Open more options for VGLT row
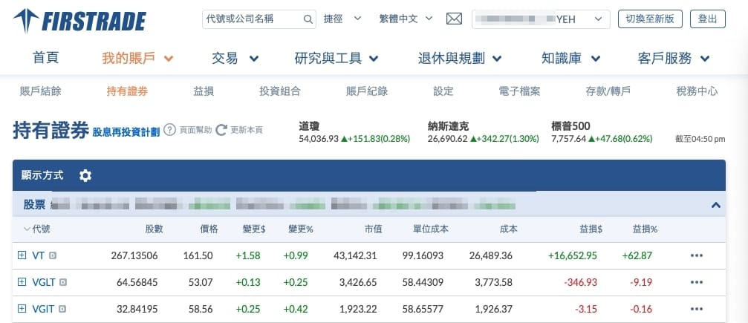748x323 pixels. point(697,282)
